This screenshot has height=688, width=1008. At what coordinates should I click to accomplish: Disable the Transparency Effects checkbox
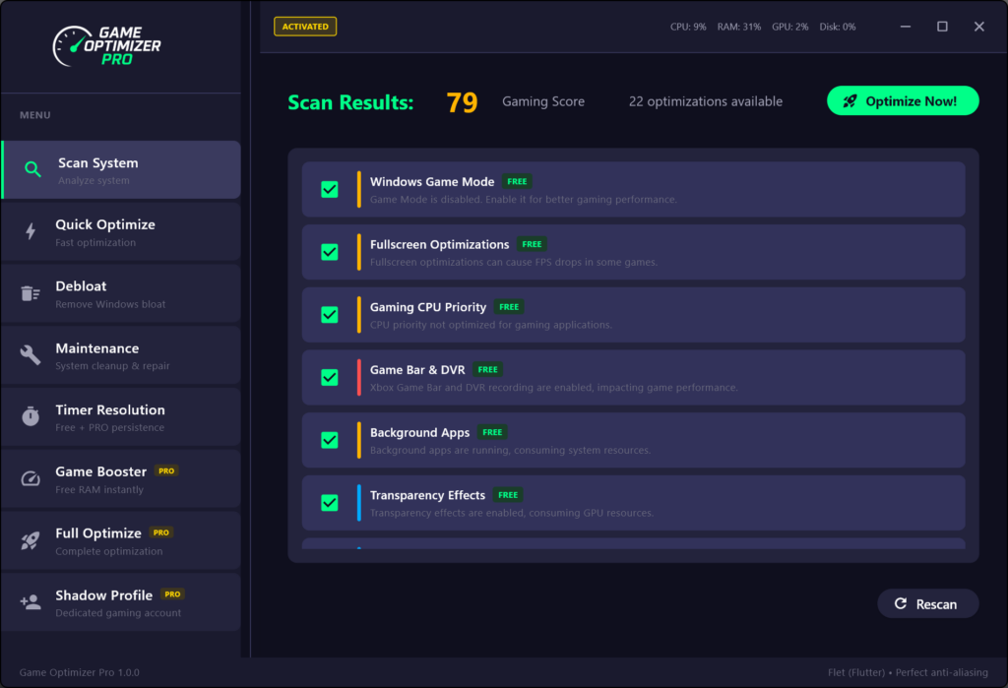(330, 503)
